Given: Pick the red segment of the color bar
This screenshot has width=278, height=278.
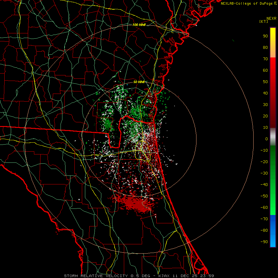Looking at the screenshot, I should pos(273,93).
